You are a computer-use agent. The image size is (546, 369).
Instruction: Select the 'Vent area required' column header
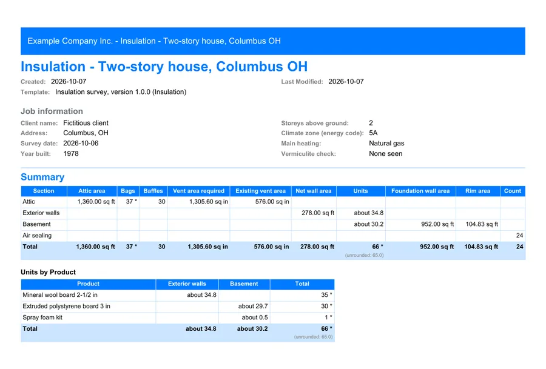pyautogui.click(x=198, y=191)
